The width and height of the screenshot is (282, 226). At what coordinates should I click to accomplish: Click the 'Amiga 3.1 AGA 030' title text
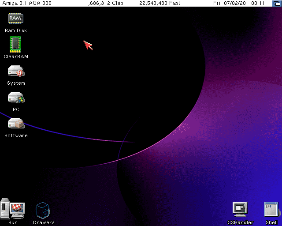click(27, 3)
